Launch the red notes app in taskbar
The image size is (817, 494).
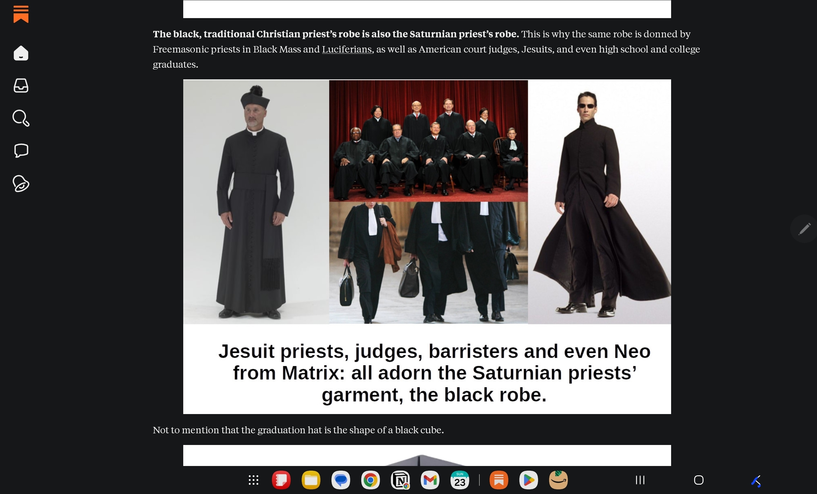pos(281,480)
